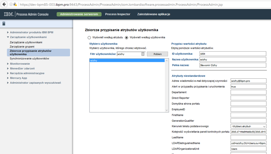Image resolution: width=271 pixels, height=154 pixels.
Task: Click the IBM logo in header
Action: (9, 14)
